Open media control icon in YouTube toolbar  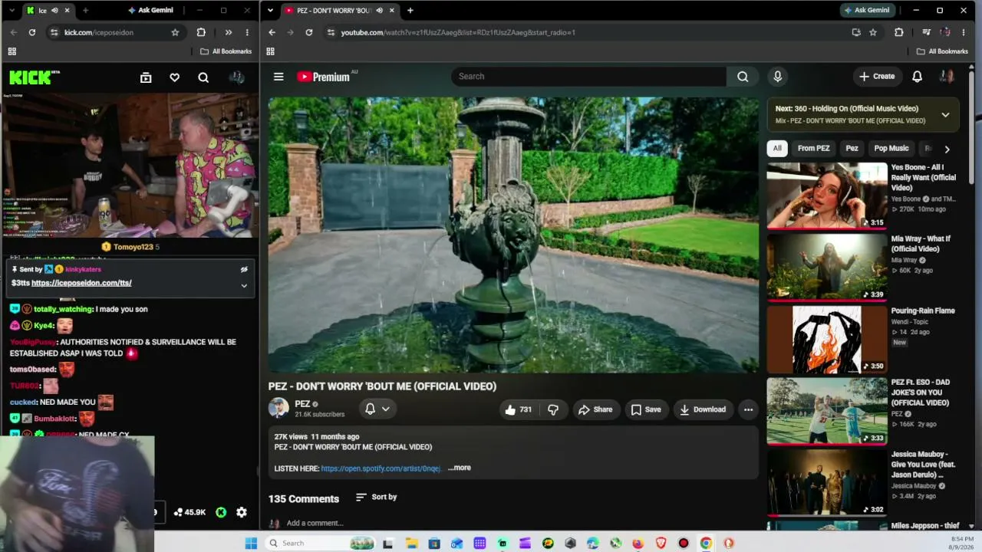pyautogui.click(x=926, y=32)
